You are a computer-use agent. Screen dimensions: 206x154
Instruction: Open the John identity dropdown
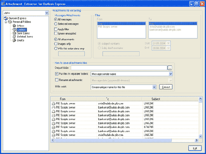[47, 13]
